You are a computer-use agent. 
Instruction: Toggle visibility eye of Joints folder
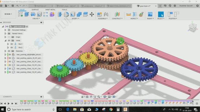click(9, 40)
